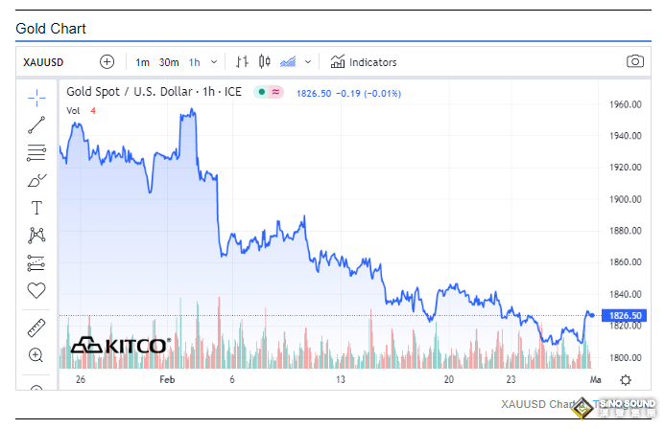
Task: Click the zoom in tool
Action: (x=36, y=355)
